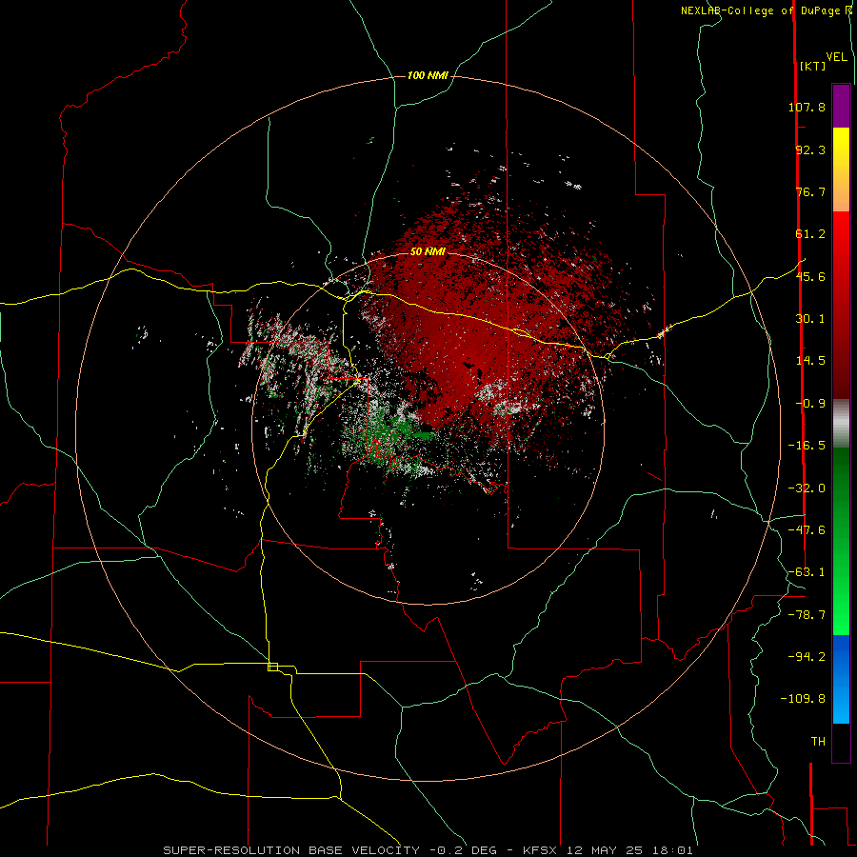Select the 76.7 value on velocity scale
Viewport: 857px width, 857px height.
(810, 191)
